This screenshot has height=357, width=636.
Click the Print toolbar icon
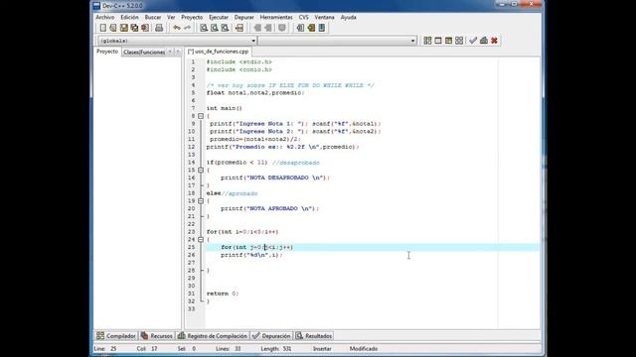click(x=159, y=28)
